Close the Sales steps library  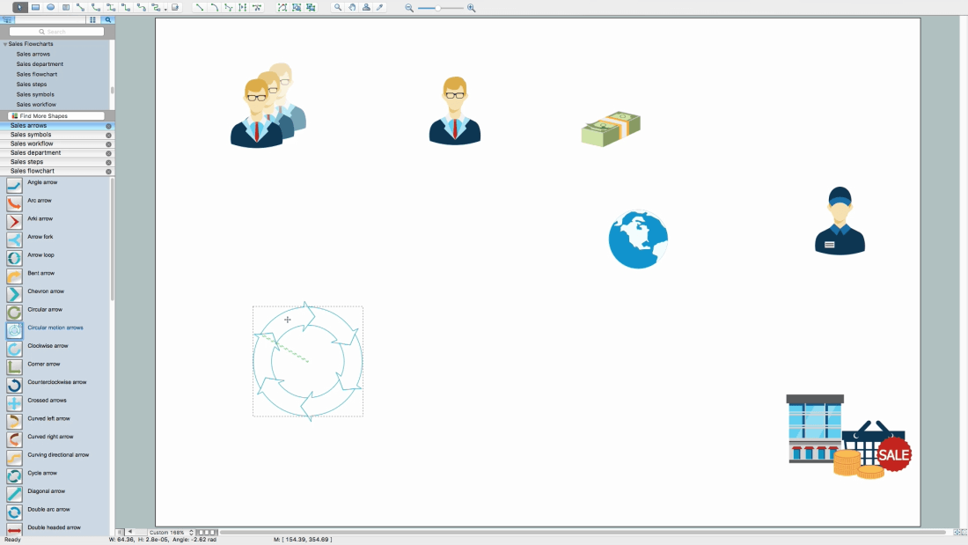pyautogui.click(x=108, y=162)
